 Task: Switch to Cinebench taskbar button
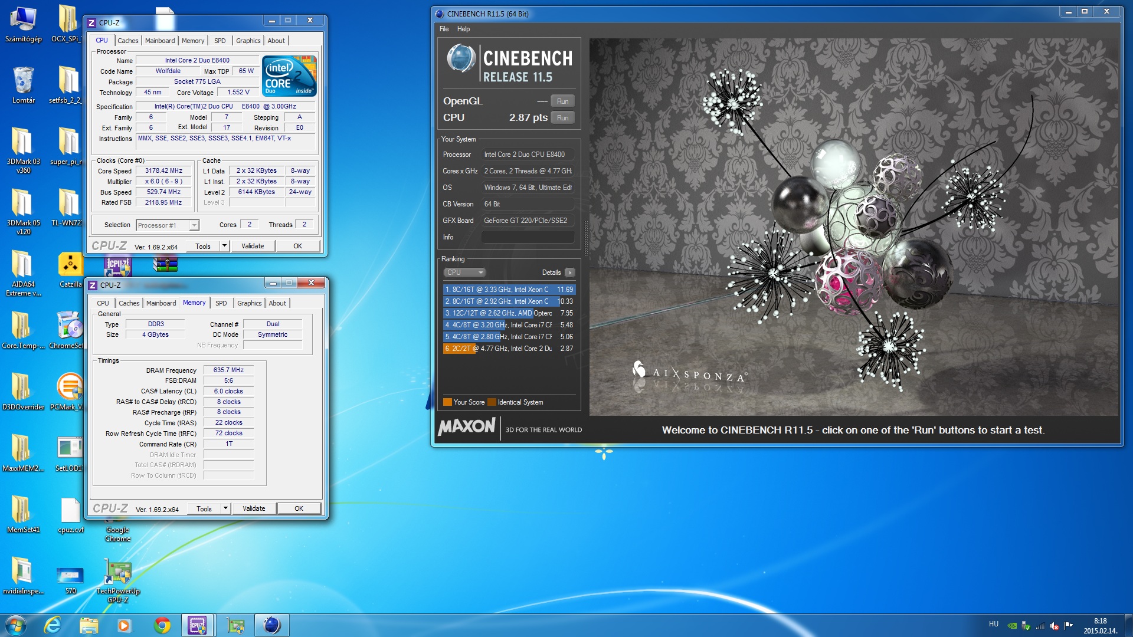click(271, 625)
